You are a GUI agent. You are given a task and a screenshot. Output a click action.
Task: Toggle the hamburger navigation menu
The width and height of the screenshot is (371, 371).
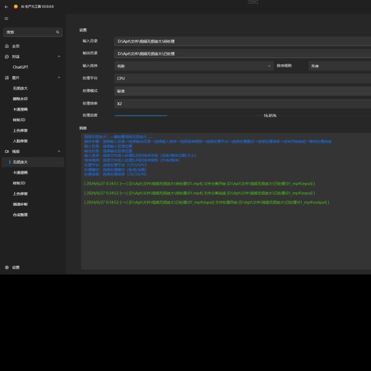pyautogui.click(x=6, y=19)
